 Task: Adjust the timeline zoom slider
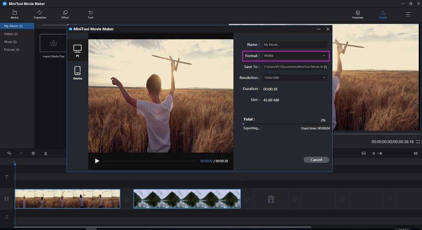[381, 153]
